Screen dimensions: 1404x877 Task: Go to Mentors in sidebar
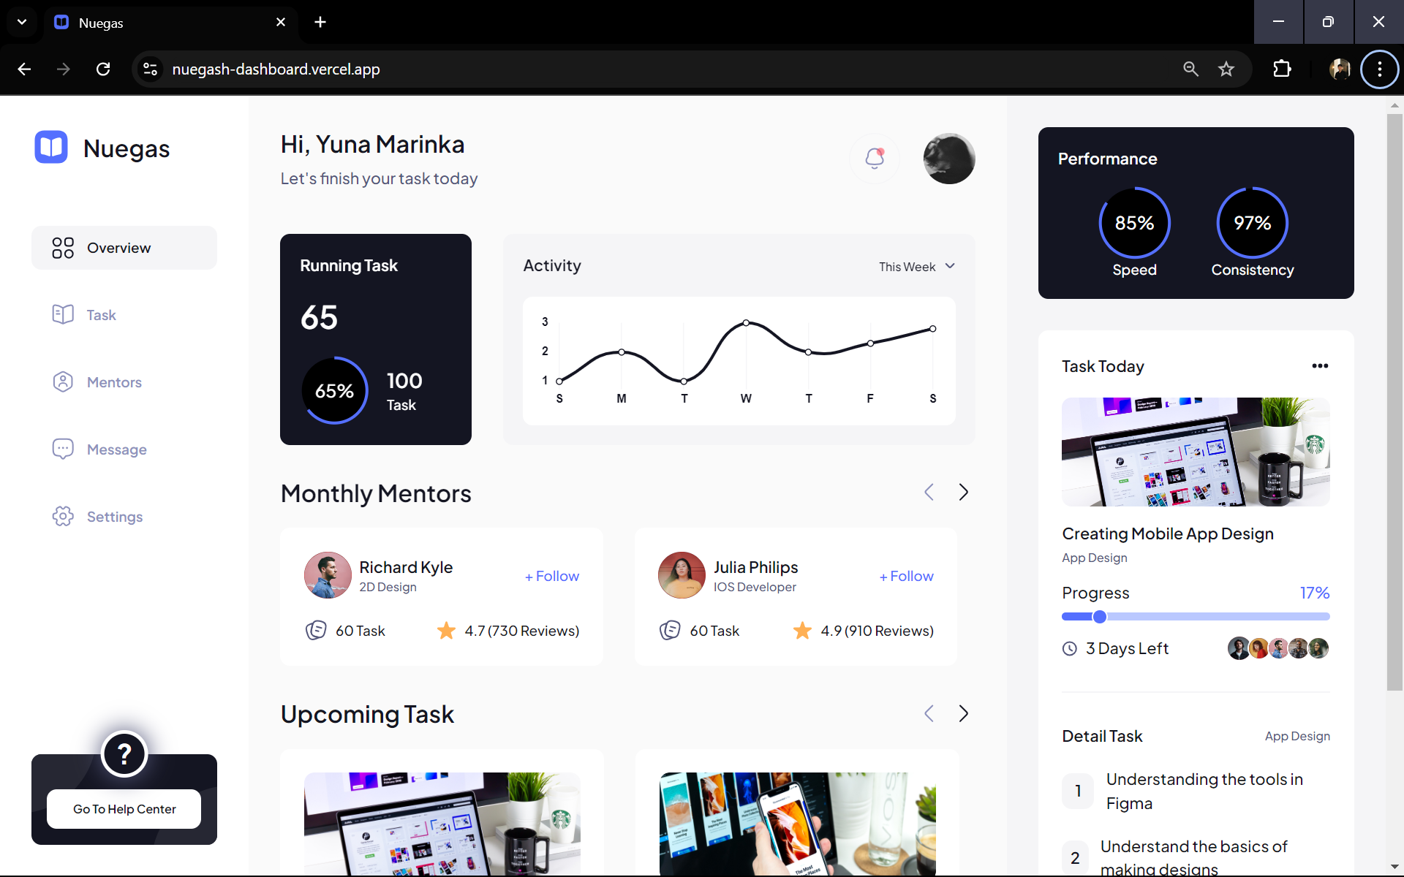point(114,382)
